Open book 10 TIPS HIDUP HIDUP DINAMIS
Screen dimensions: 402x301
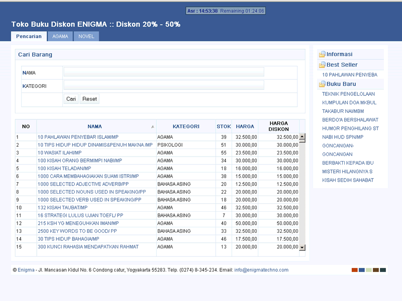(95, 145)
